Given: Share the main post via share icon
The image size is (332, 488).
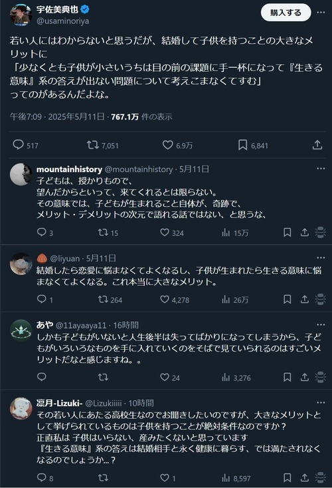Looking at the screenshot, I should tap(317, 145).
